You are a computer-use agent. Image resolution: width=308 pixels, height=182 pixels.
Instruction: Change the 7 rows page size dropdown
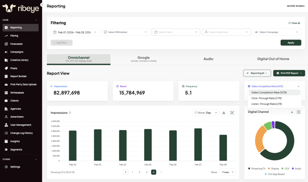click(227, 172)
